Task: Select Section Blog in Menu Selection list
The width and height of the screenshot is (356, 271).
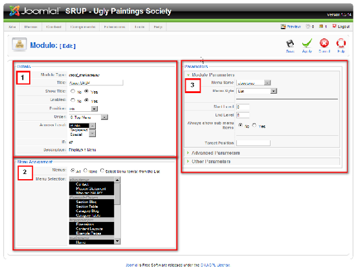Action: pyautogui.click(x=91, y=202)
